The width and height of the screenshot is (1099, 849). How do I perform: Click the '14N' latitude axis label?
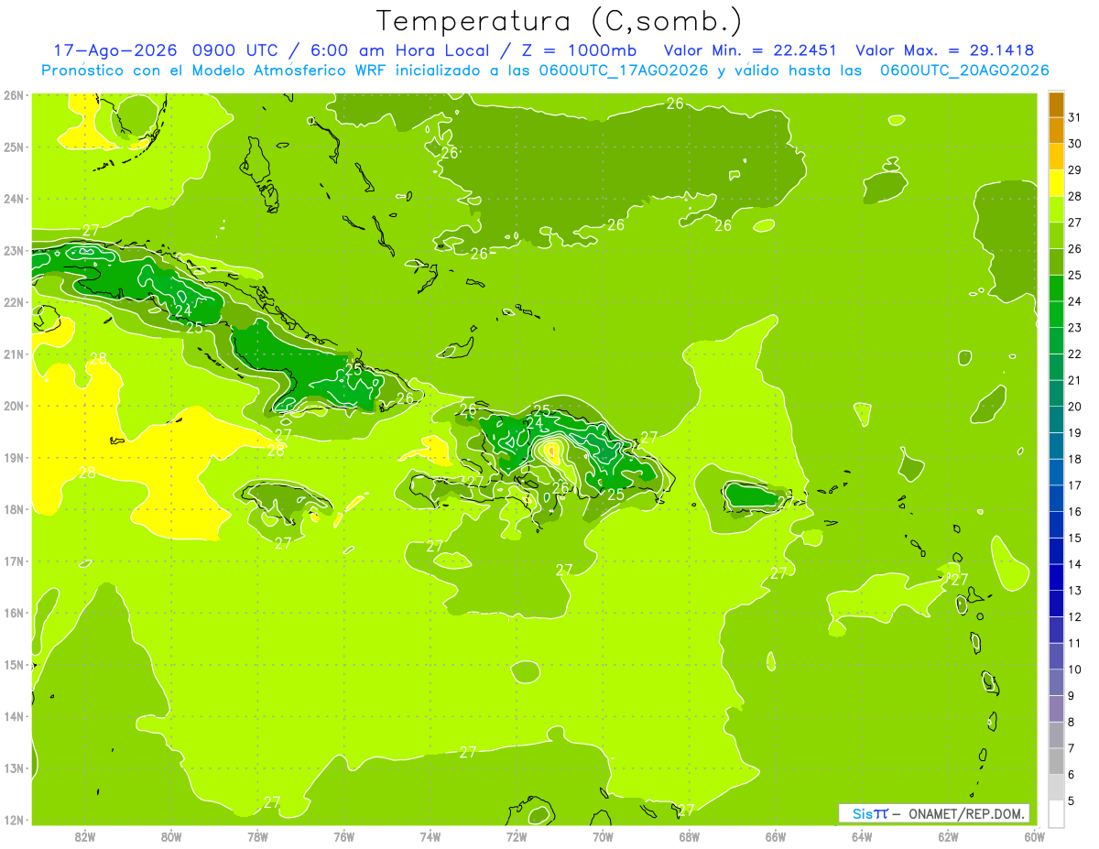coord(13,716)
